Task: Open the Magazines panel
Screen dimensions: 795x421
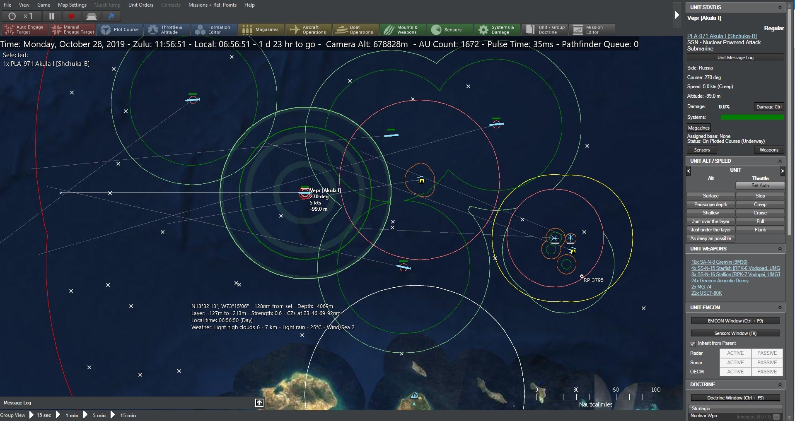Action: coord(261,29)
